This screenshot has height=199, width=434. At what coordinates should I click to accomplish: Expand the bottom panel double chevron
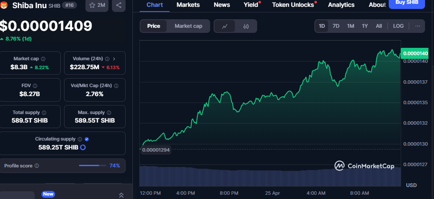(121, 195)
